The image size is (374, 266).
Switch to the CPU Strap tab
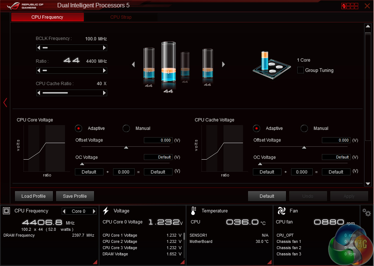121,17
